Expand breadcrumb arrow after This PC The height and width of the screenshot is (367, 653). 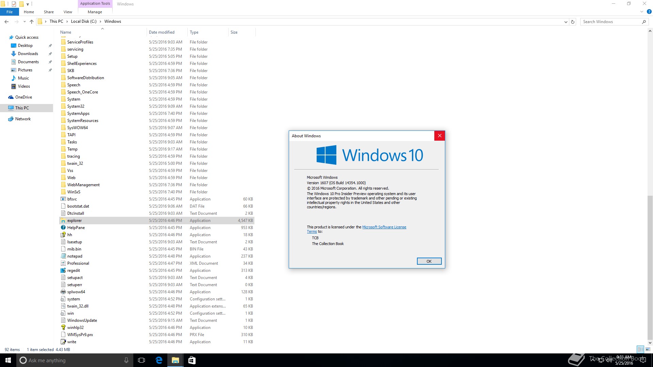[67, 21]
